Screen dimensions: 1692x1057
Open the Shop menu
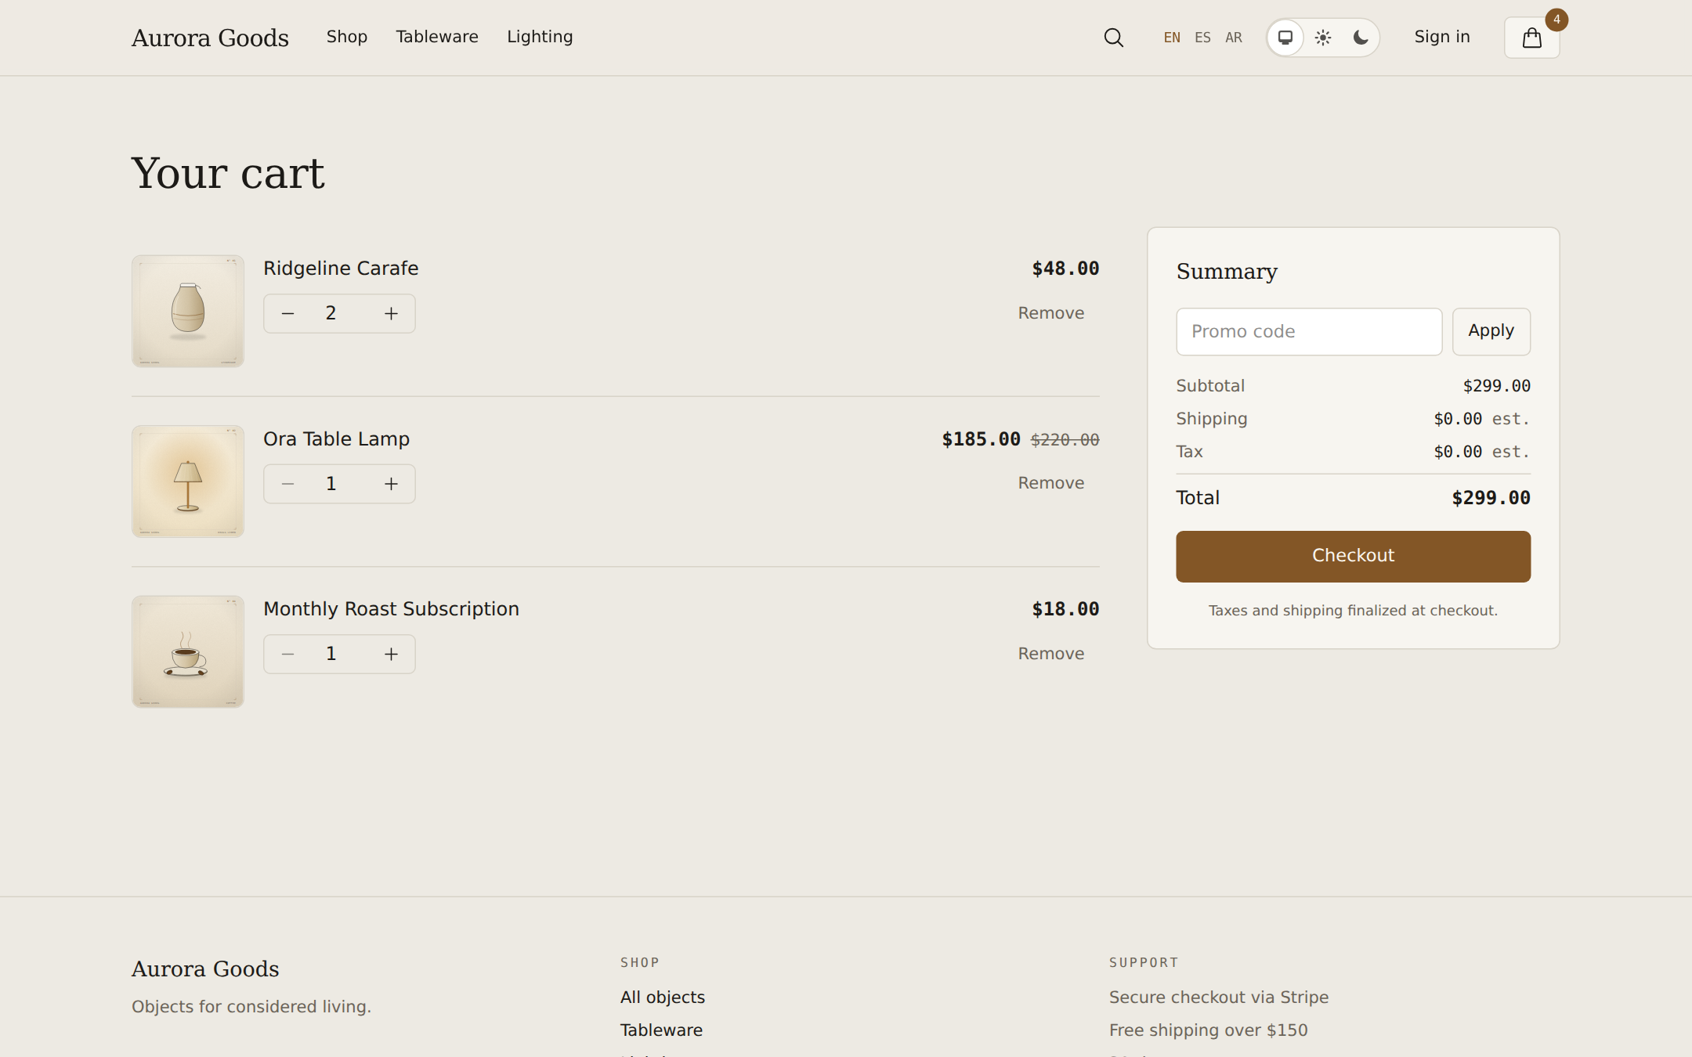pos(347,37)
